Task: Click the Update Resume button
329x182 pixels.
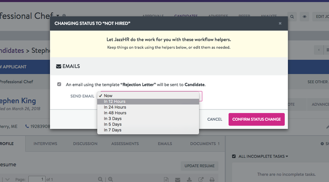Action: coord(199,166)
